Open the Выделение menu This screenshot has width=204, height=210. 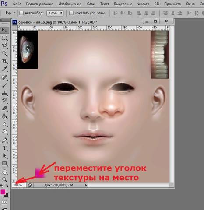click(x=123, y=4)
